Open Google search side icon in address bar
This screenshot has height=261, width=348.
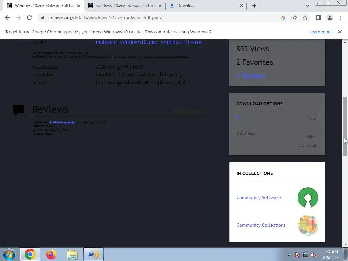coord(283,18)
